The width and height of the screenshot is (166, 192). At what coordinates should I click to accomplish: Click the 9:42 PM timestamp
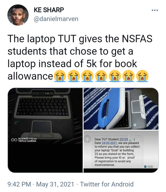(19, 184)
